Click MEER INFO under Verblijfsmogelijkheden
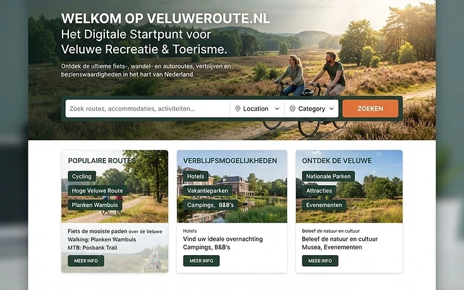This screenshot has height=290, width=464. (x=201, y=261)
